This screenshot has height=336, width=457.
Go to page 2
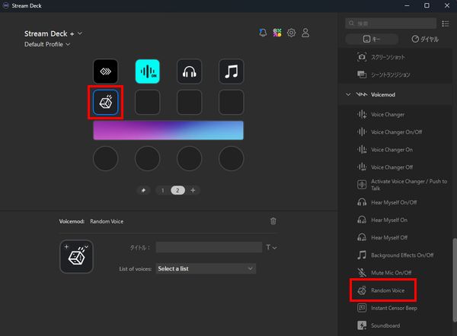177,190
